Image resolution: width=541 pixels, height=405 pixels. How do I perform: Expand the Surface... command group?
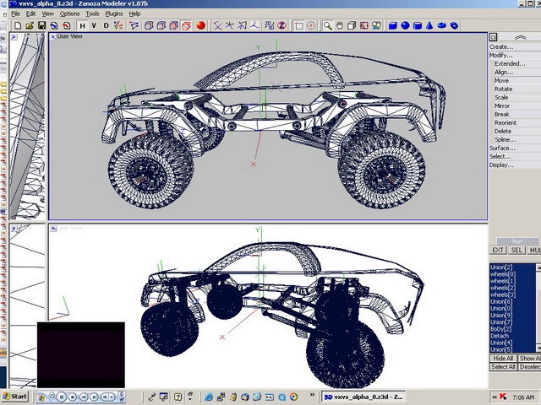[502, 148]
